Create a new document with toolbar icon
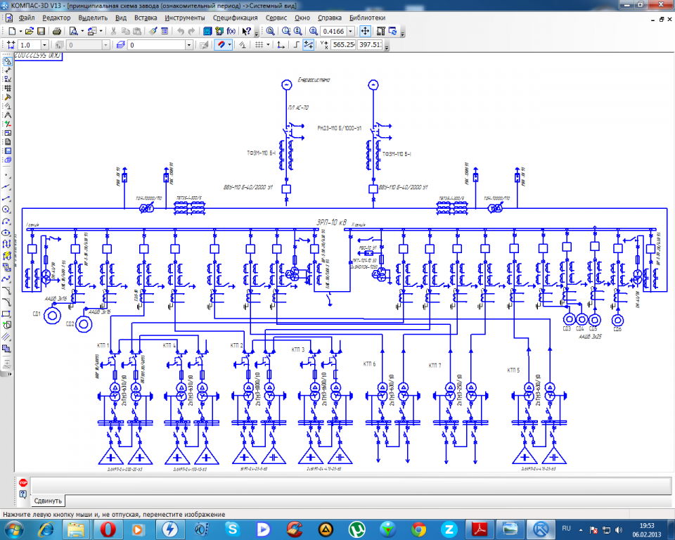Viewport: 675px width, 540px height. coord(12,31)
